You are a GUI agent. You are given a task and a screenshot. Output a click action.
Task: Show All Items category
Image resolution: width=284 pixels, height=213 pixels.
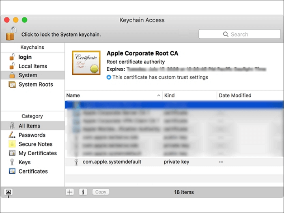(32, 126)
